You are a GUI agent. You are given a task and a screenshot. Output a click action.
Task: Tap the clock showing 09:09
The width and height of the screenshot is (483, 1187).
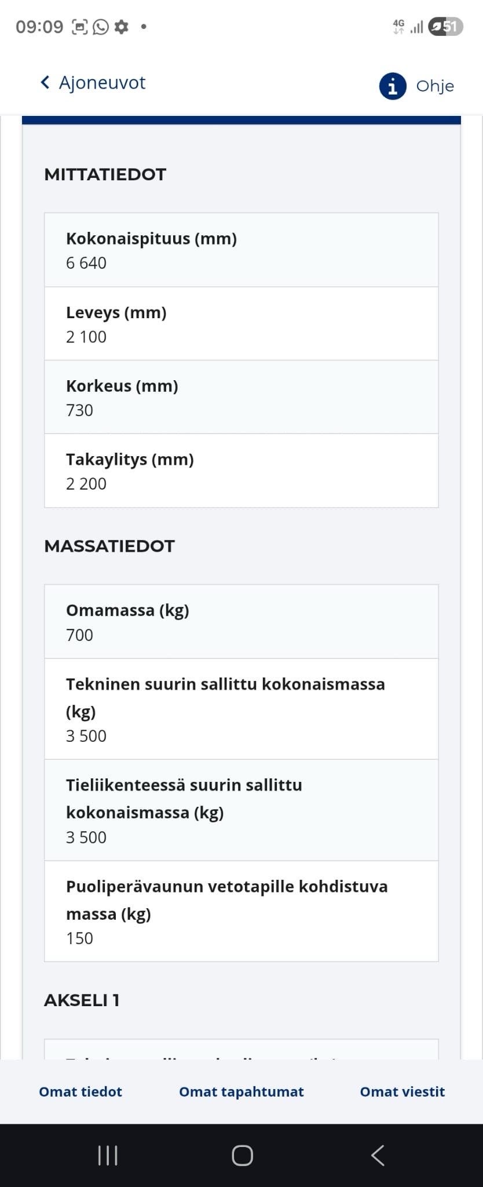point(42,26)
